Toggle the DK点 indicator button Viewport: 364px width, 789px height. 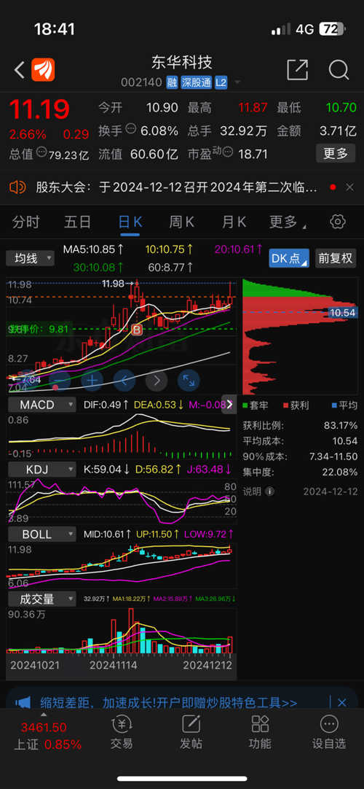[289, 258]
